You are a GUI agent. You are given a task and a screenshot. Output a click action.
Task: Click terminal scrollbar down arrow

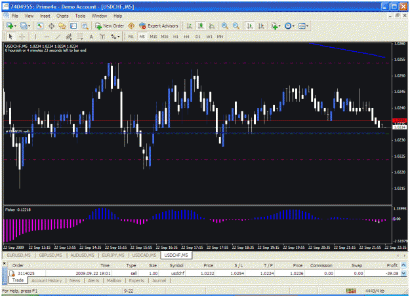click(x=403, y=273)
